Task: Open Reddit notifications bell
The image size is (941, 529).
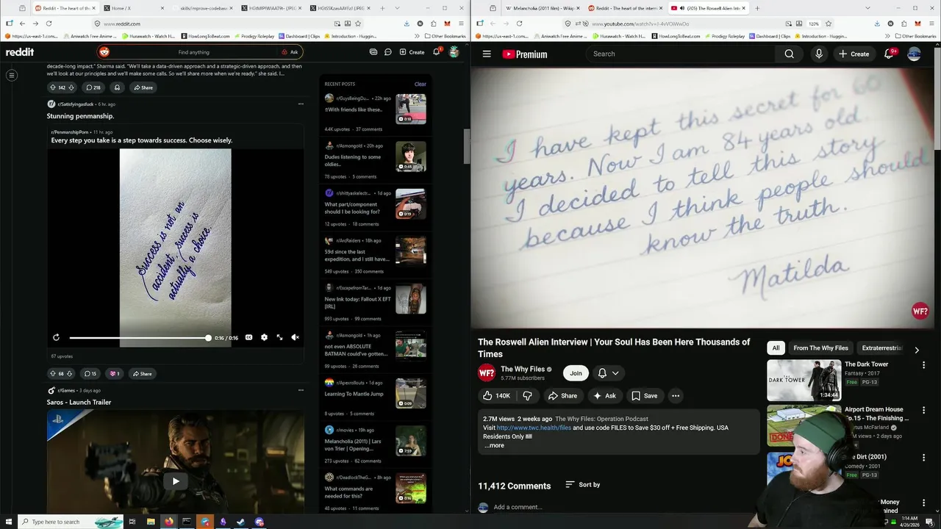Action: pos(436,52)
